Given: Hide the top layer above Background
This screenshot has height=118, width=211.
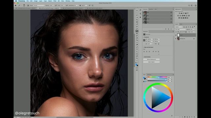Looking at the screenshot, I should [x=176, y=35].
